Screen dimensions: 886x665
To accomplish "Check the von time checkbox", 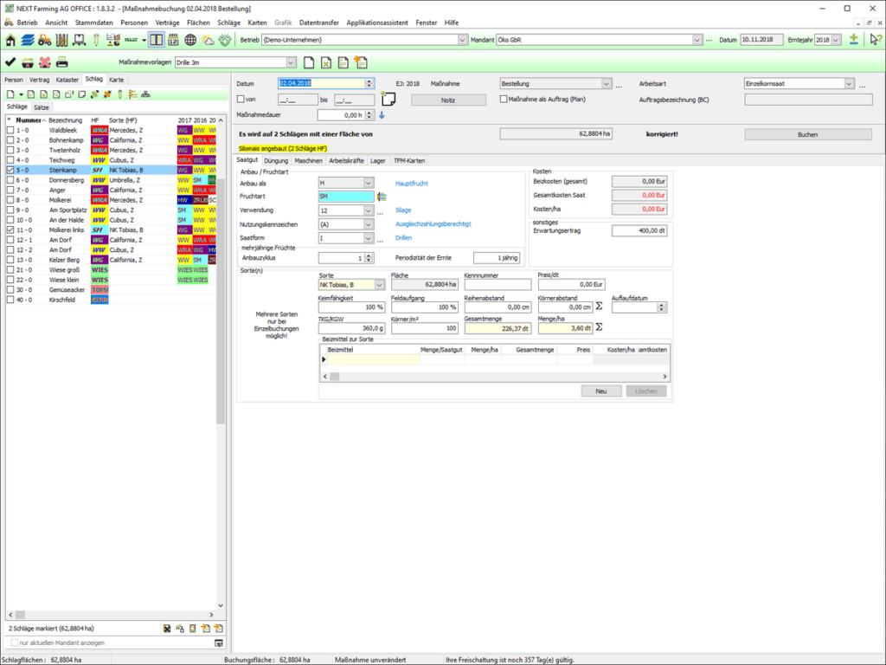I will pos(239,99).
